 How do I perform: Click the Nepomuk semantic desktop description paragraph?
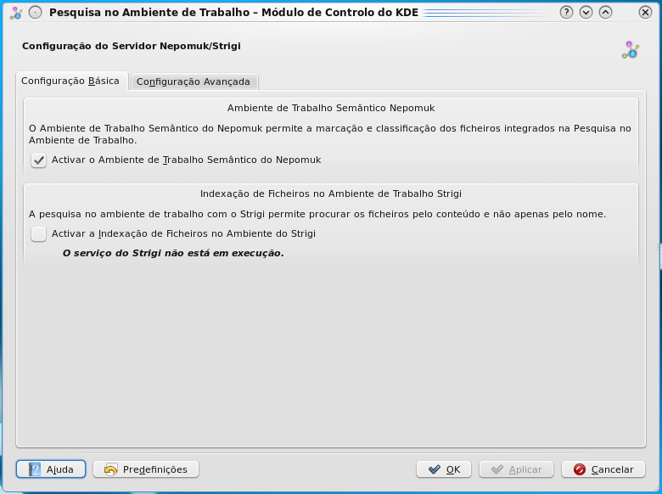[330, 134]
